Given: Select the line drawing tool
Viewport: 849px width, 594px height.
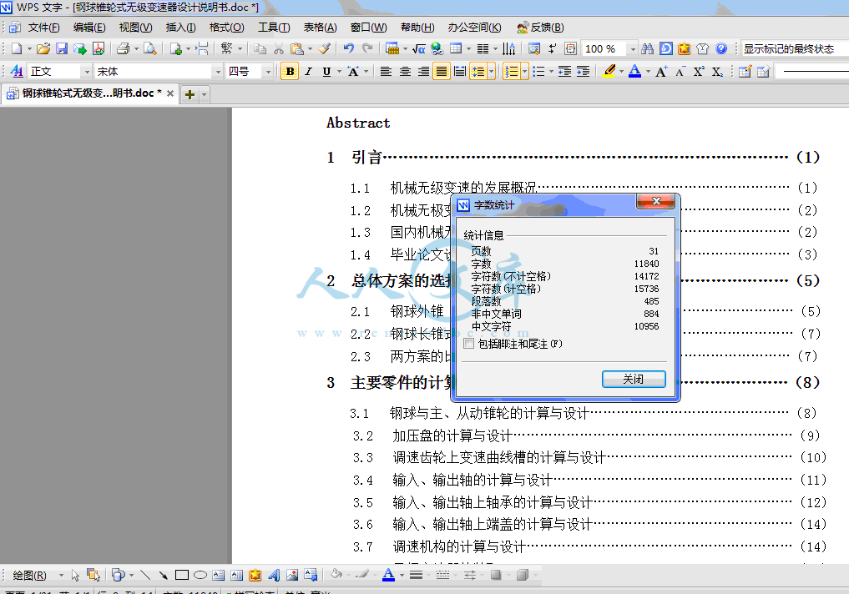Looking at the screenshot, I should [x=145, y=575].
